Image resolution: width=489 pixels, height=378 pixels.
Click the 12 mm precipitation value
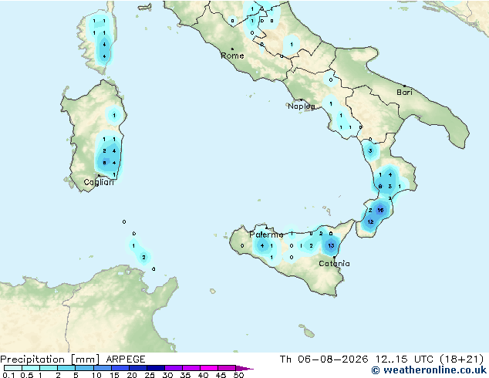click(370, 221)
